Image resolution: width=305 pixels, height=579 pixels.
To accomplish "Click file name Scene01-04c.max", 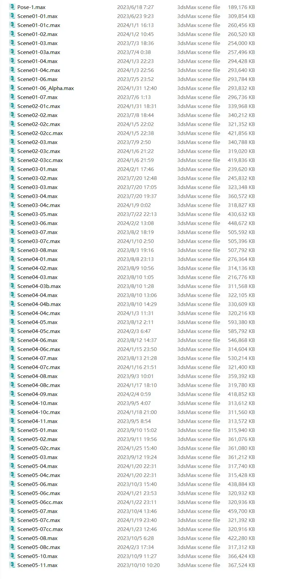I will [39, 70].
